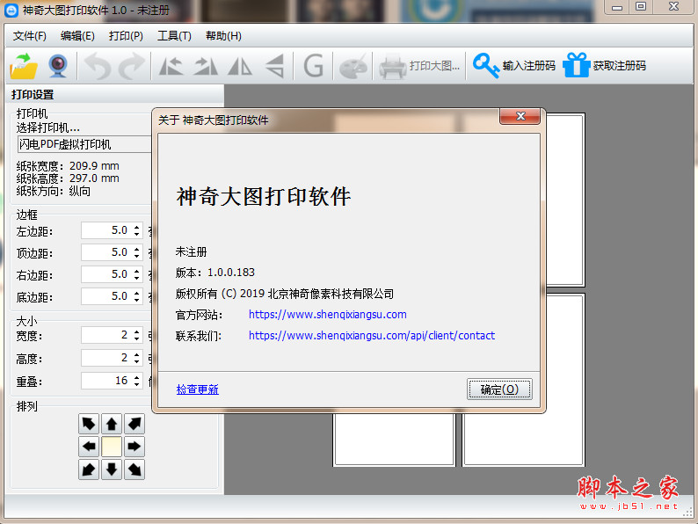
Task: Open official website shenqixiangsu.com link
Action: [x=328, y=314]
